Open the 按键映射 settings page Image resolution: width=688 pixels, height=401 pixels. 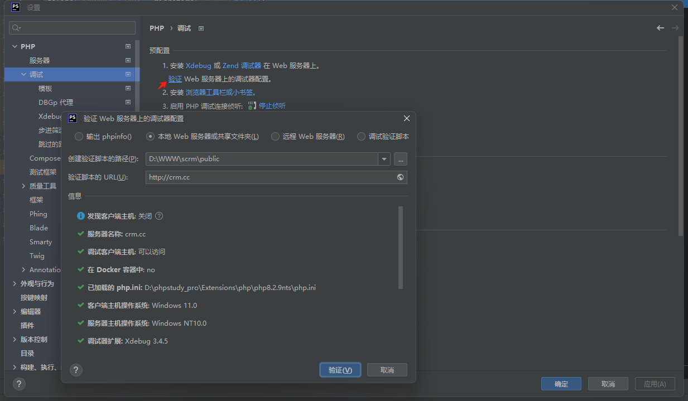(34, 298)
